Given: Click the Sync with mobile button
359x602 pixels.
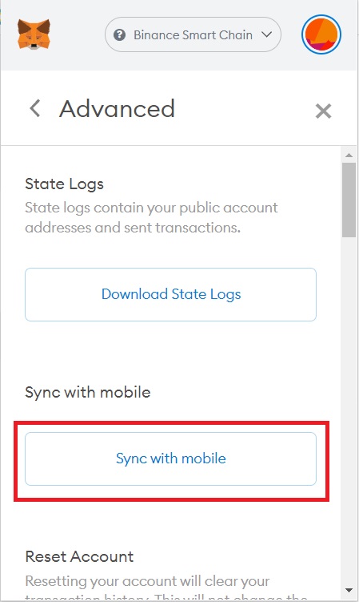Looking at the screenshot, I should 170,459.
